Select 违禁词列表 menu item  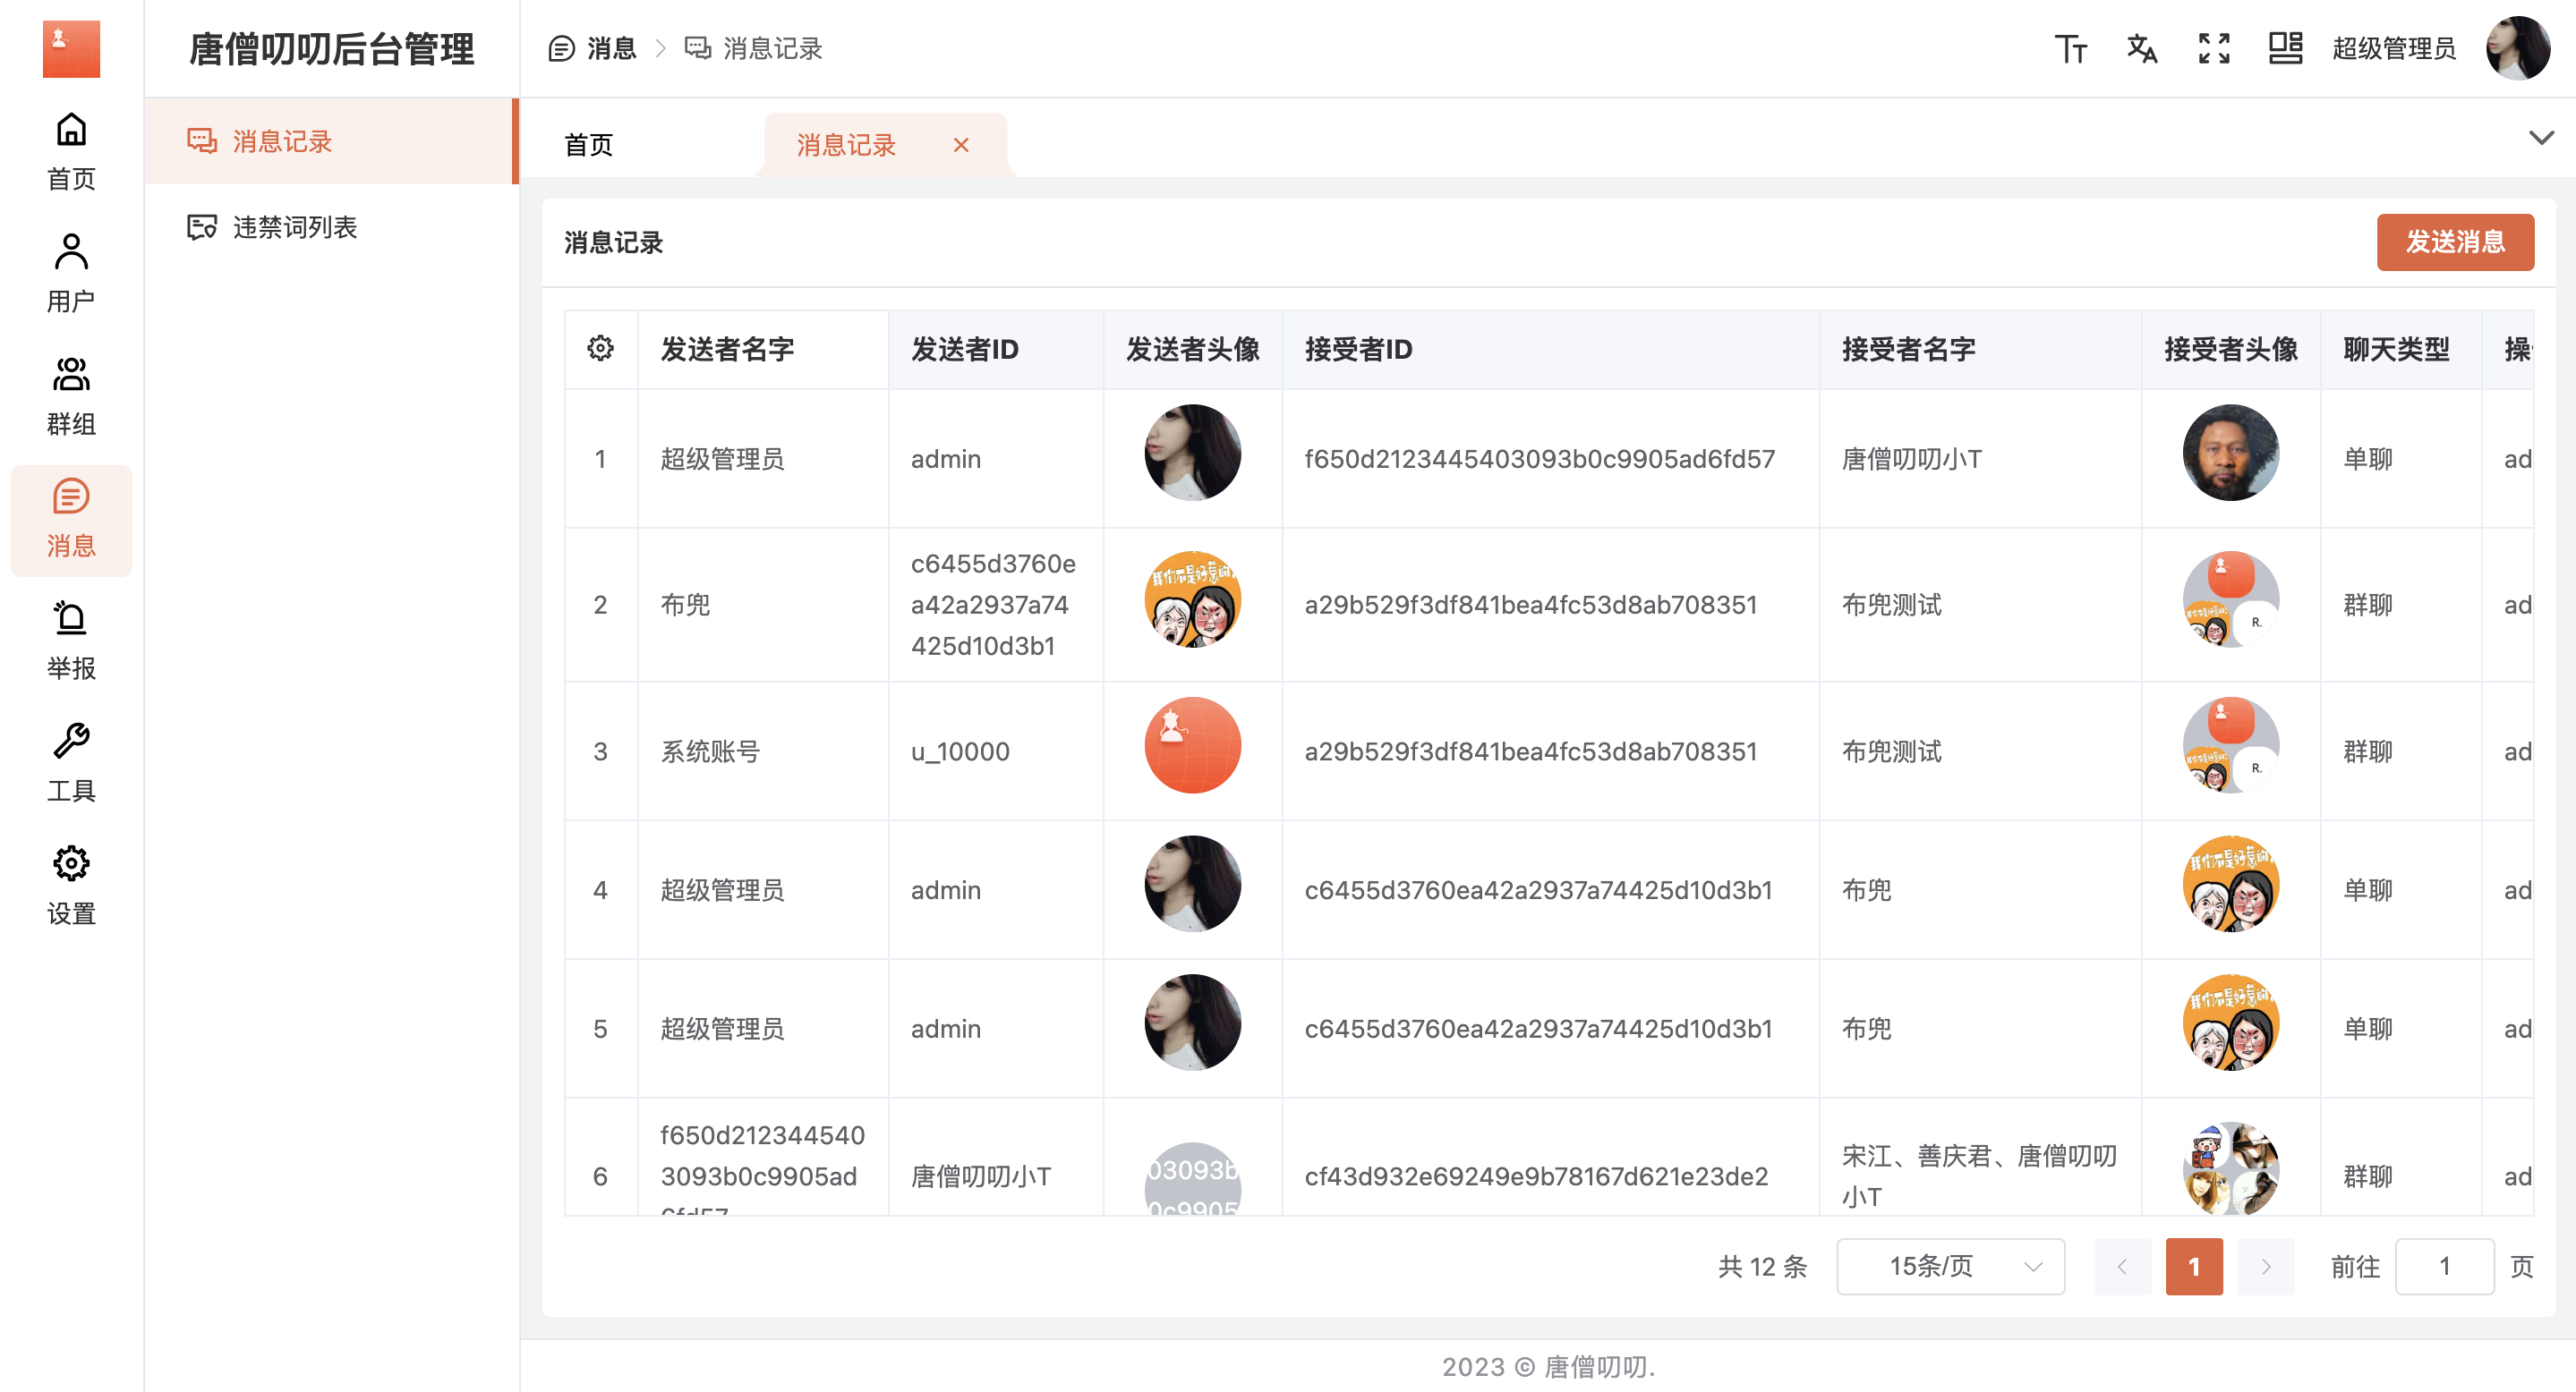pyautogui.click(x=294, y=227)
